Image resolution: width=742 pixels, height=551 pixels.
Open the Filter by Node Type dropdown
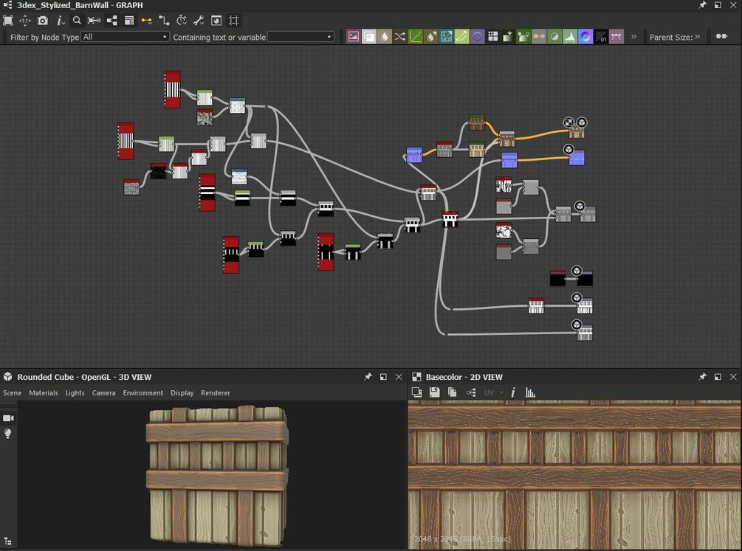[126, 37]
